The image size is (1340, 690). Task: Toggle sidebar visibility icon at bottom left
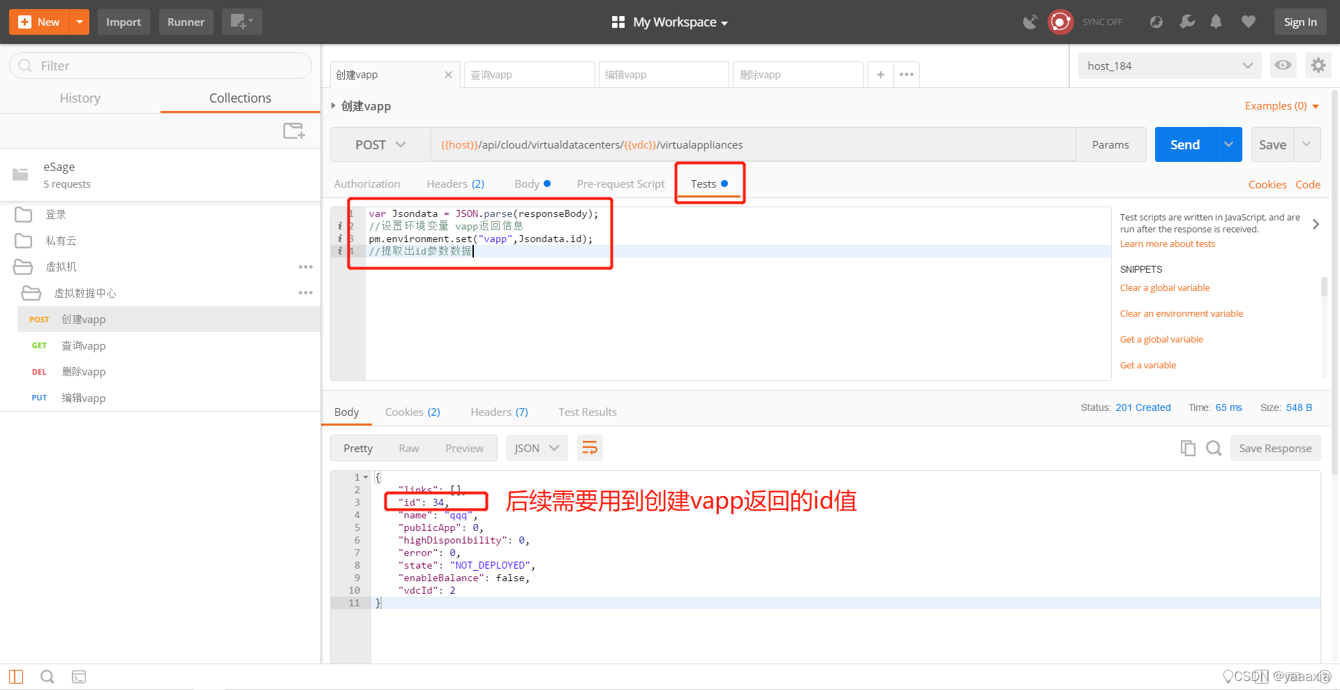tap(16, 677)
